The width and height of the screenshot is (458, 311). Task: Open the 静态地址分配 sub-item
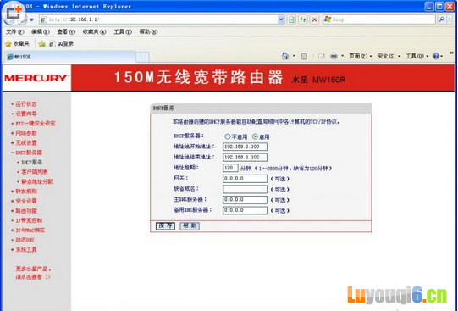tap(37, 181)
